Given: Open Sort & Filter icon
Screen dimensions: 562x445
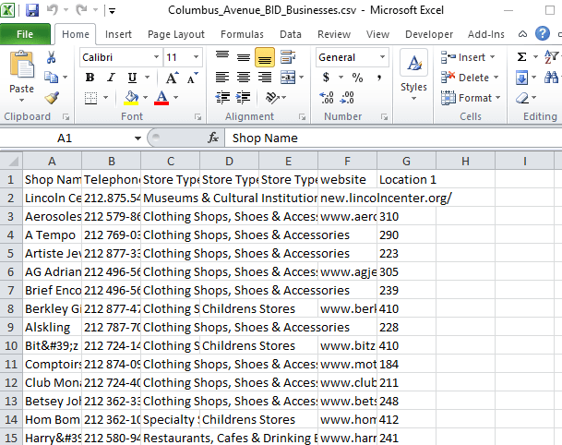Looking at the screenshot, I should pyautogui.click(x=551, y=57).
